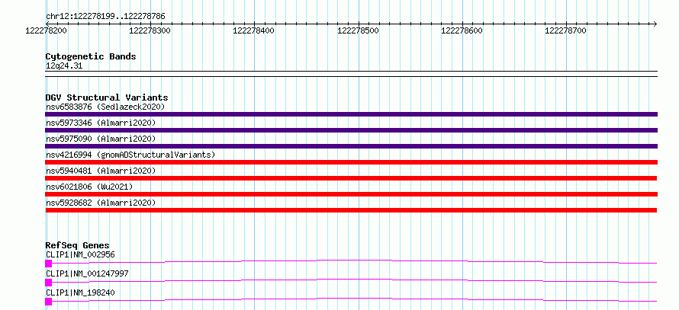Click the red bar for nsv5940481

351,178
